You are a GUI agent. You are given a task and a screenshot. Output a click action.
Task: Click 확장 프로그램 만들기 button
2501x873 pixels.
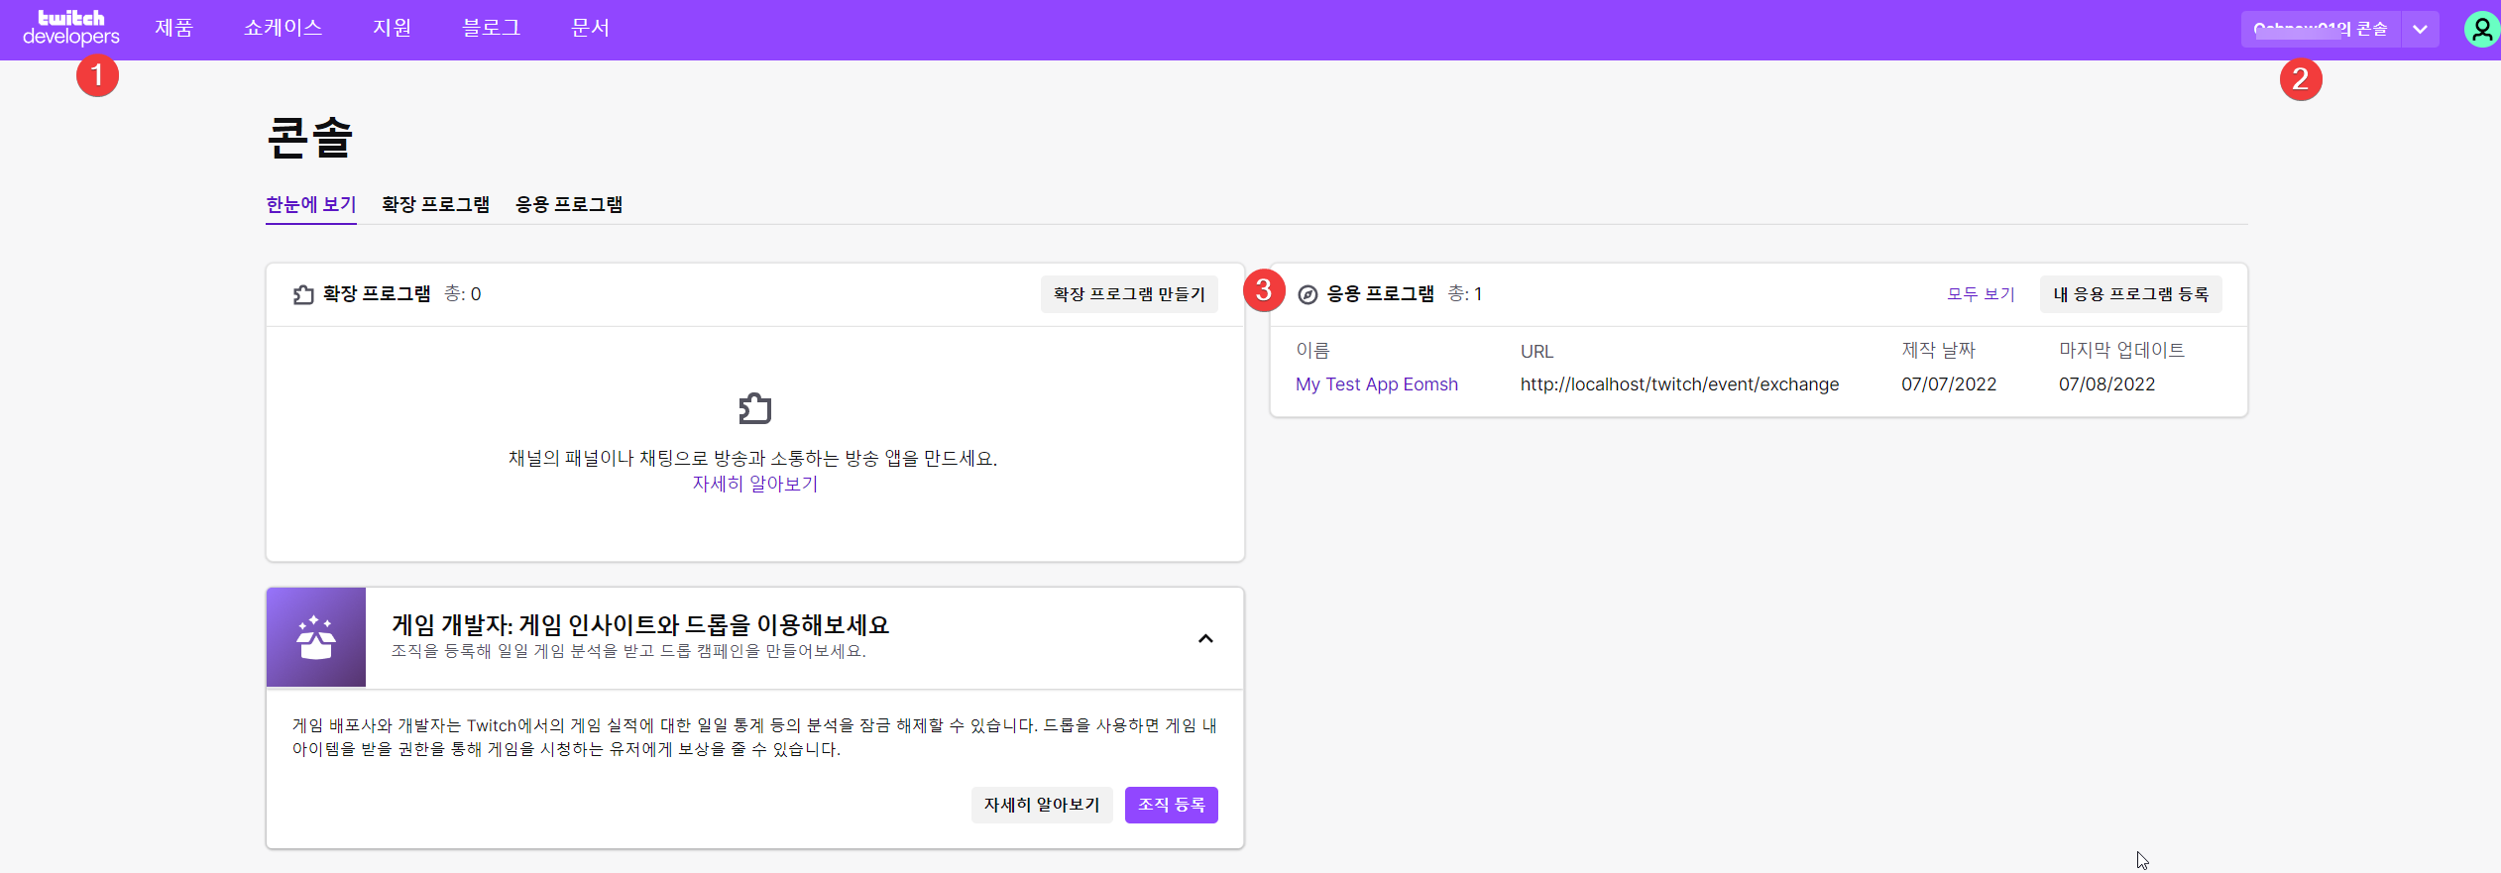pyautogui.click(x=1129, y=294)
